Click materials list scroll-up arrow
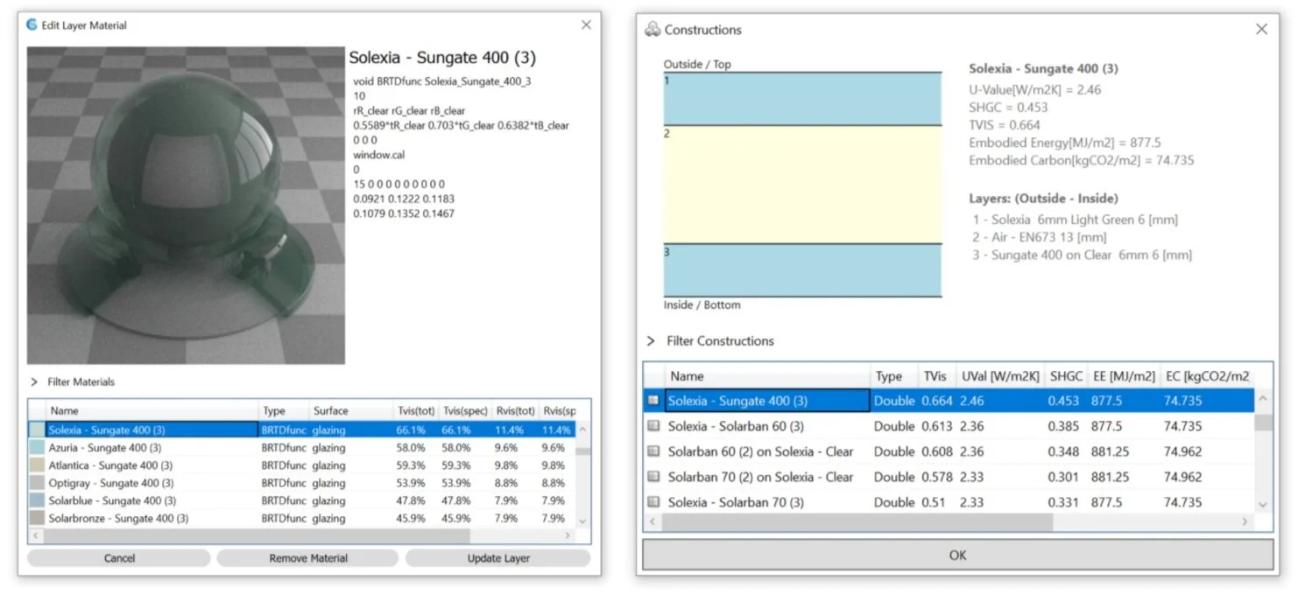 pyautogui.click(x=584, y=429)
